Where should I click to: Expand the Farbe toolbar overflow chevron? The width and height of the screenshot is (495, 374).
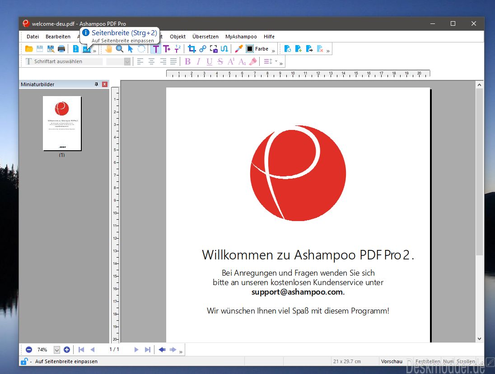(x=273, y=51)
